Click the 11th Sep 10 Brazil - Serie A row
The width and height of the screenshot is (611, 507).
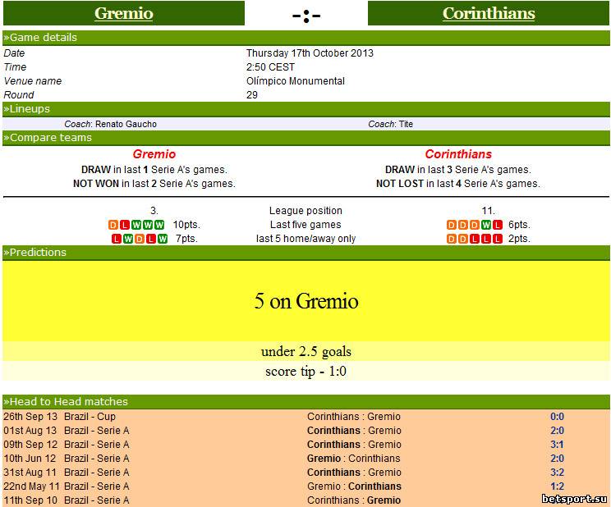305,500
